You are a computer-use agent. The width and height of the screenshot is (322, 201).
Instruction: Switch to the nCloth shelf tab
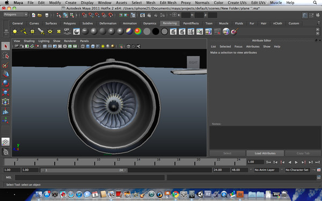point(277,24)
